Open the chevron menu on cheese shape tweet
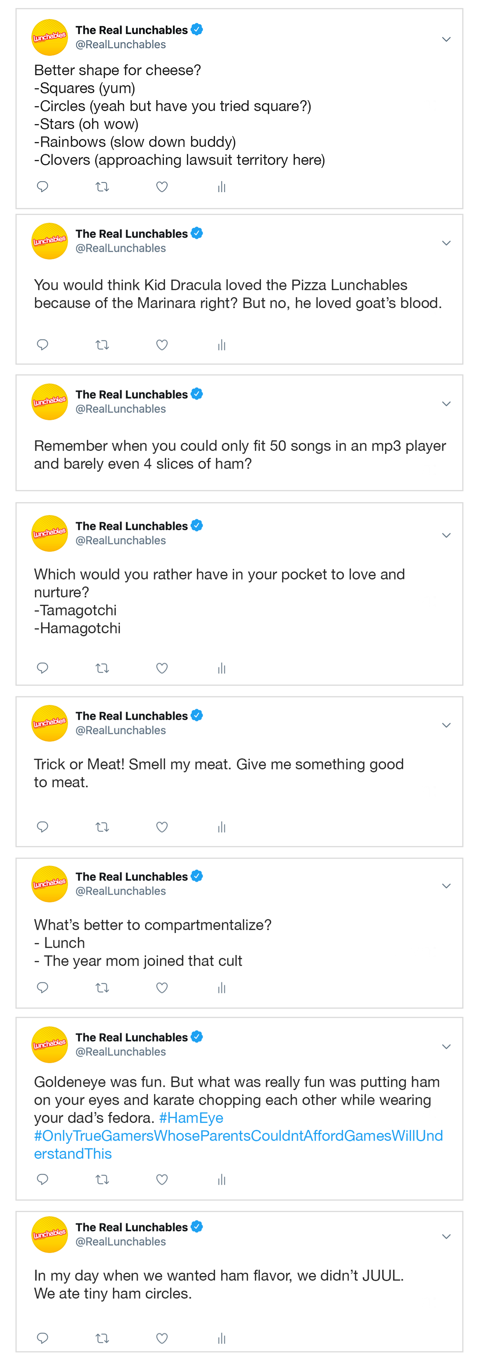Image resolution: width=480 pixels, height=1358 pixels. 446,39
